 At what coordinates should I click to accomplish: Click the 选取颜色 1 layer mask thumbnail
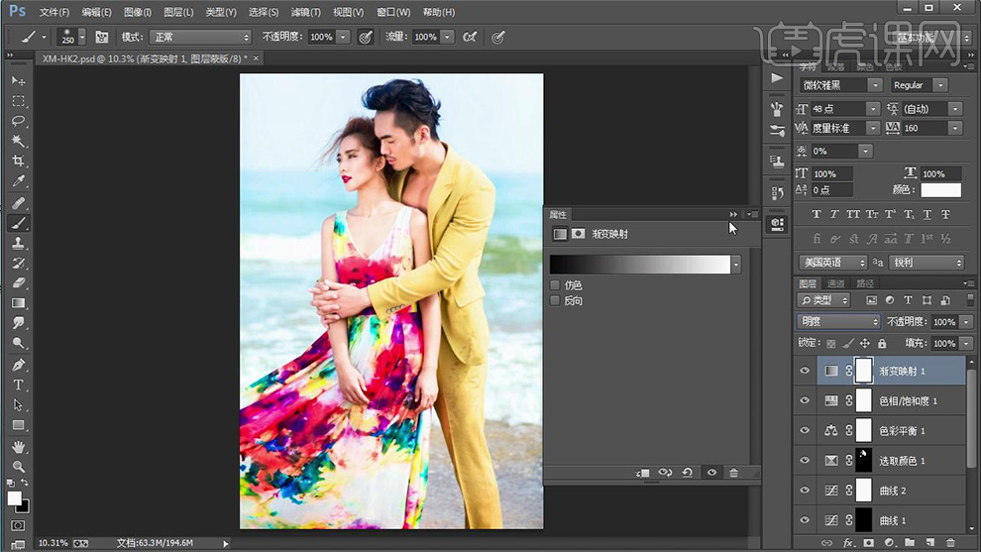(x=863, y=461)
